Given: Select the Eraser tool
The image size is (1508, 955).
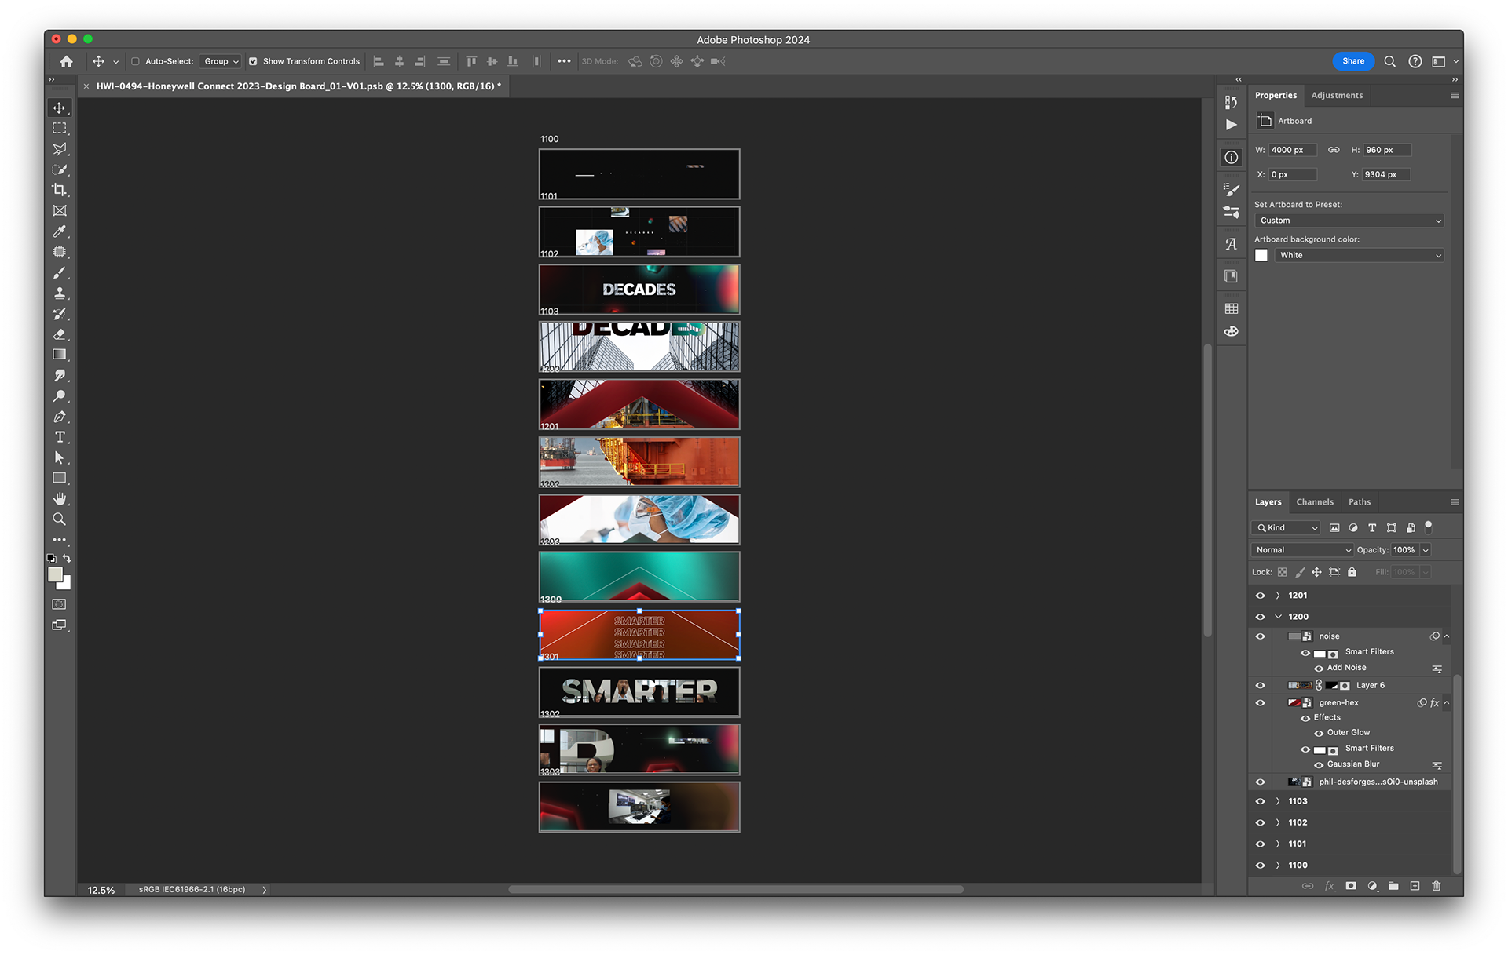Looking at the screenshot, I should pos(60,334).
